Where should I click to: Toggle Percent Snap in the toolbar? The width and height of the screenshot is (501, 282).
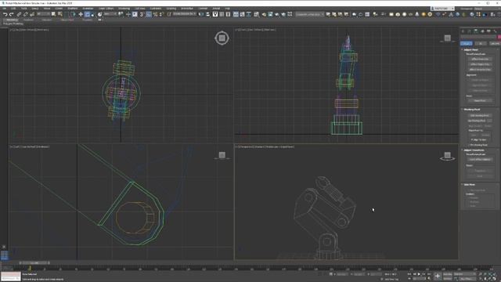click(155, 14)
